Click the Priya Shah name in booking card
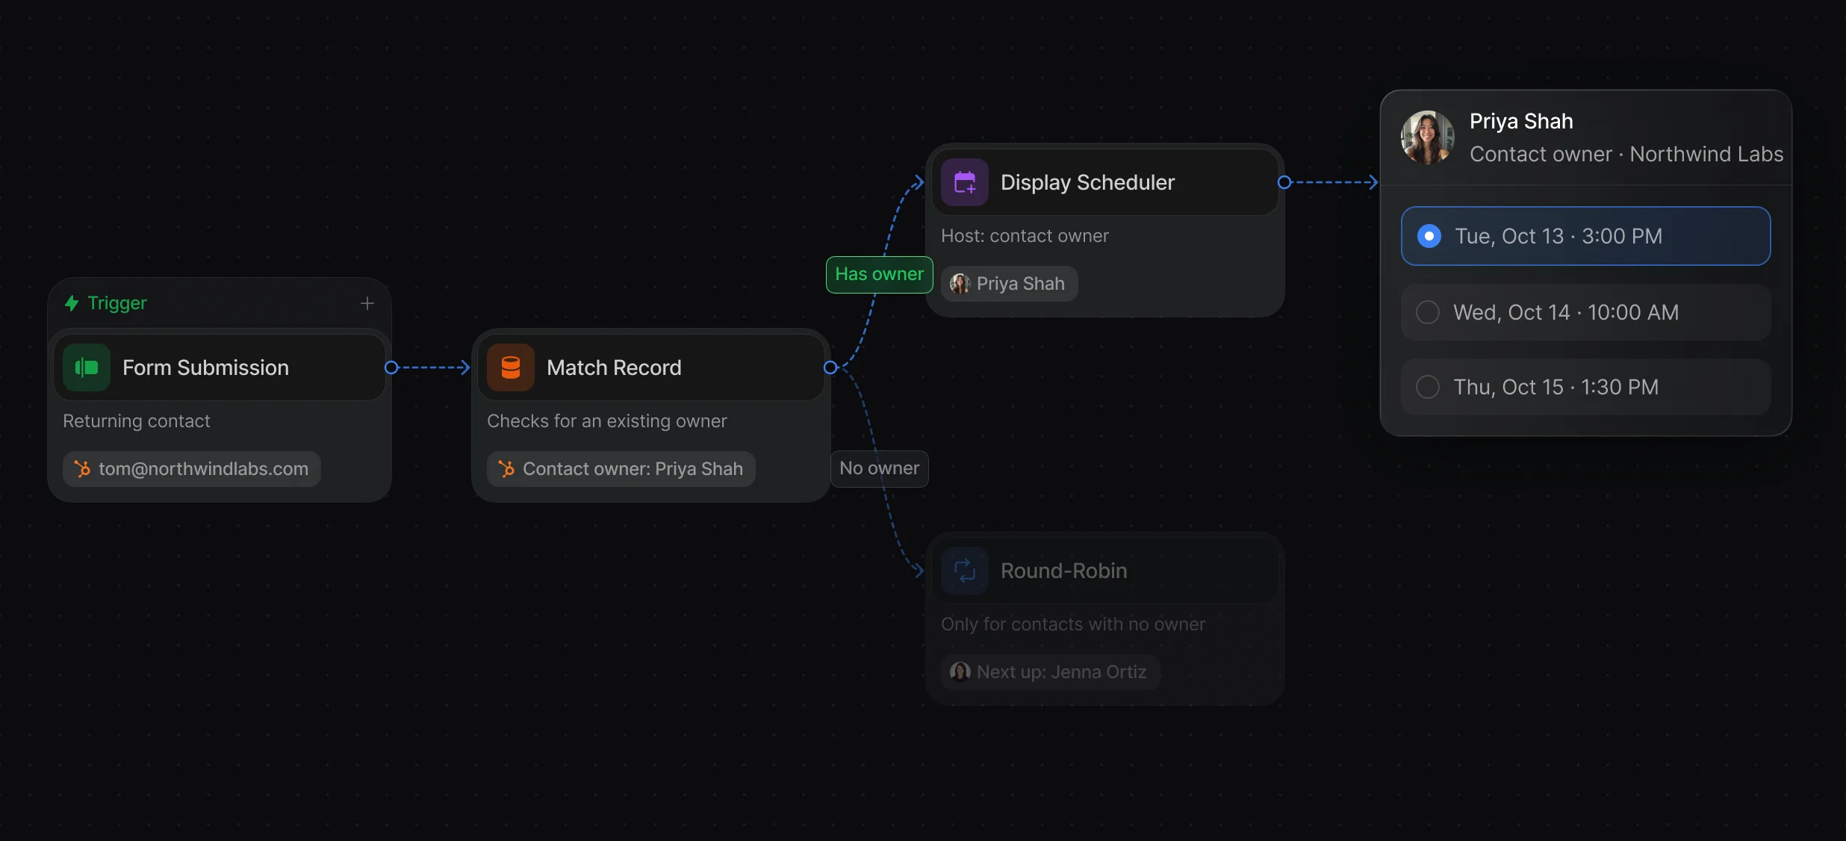The width and height of the screenshot is (1846, 841). [1521, 121]
